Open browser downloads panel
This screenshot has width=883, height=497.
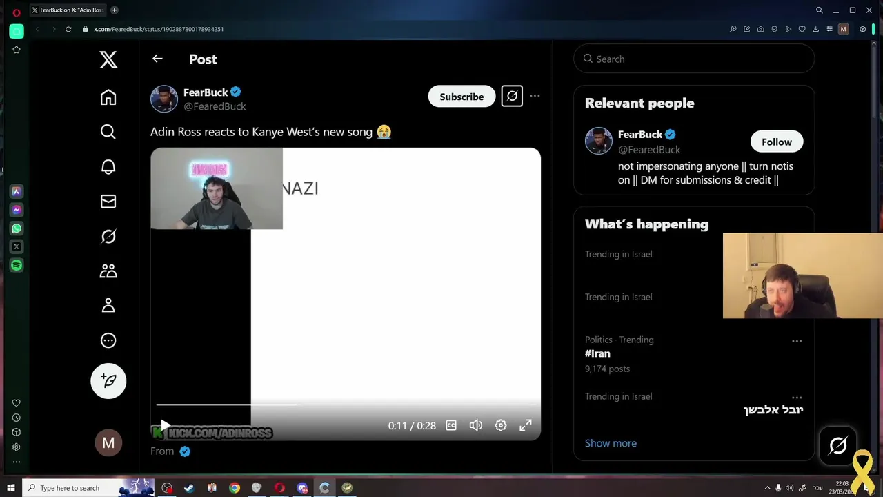(815, 29)
